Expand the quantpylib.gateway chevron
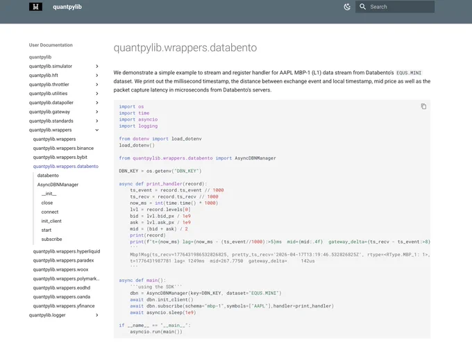This screenshot has width=472, height=345. click(x=97, y=112)
